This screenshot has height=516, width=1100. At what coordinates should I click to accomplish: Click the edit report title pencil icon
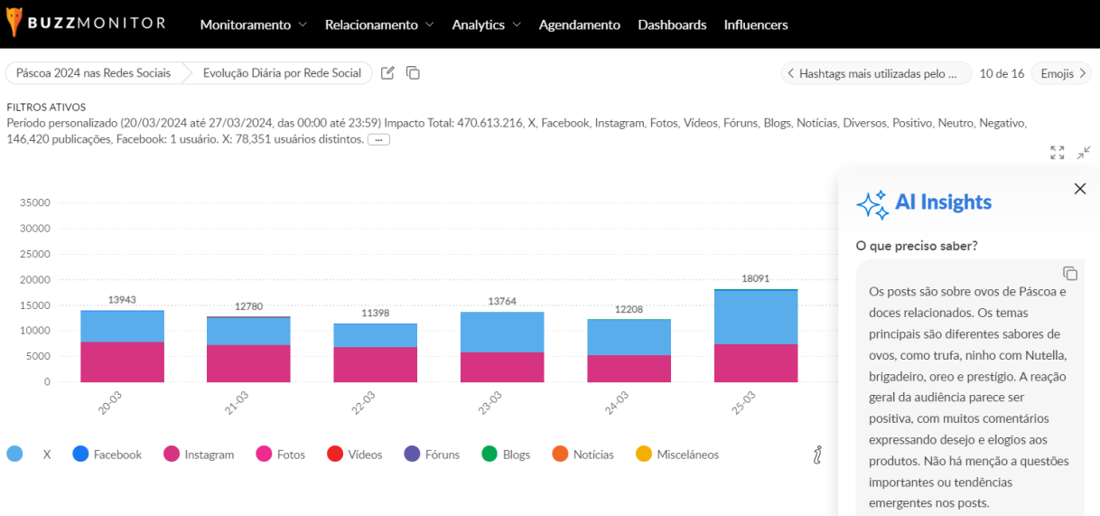[387, 73]
